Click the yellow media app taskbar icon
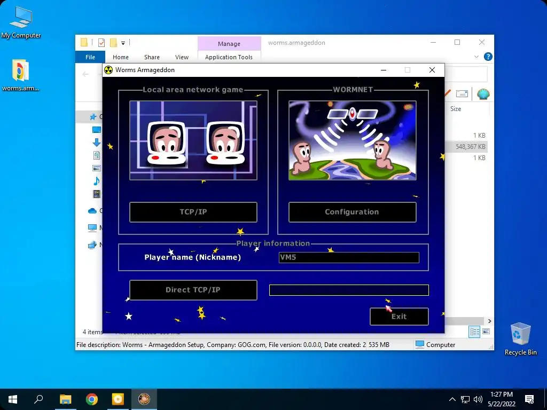The height and width of the screenshot is (410, 547). [x=118, y=399]
